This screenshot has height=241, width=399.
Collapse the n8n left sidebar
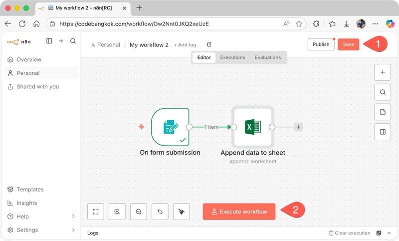click(x=49, y=41)
